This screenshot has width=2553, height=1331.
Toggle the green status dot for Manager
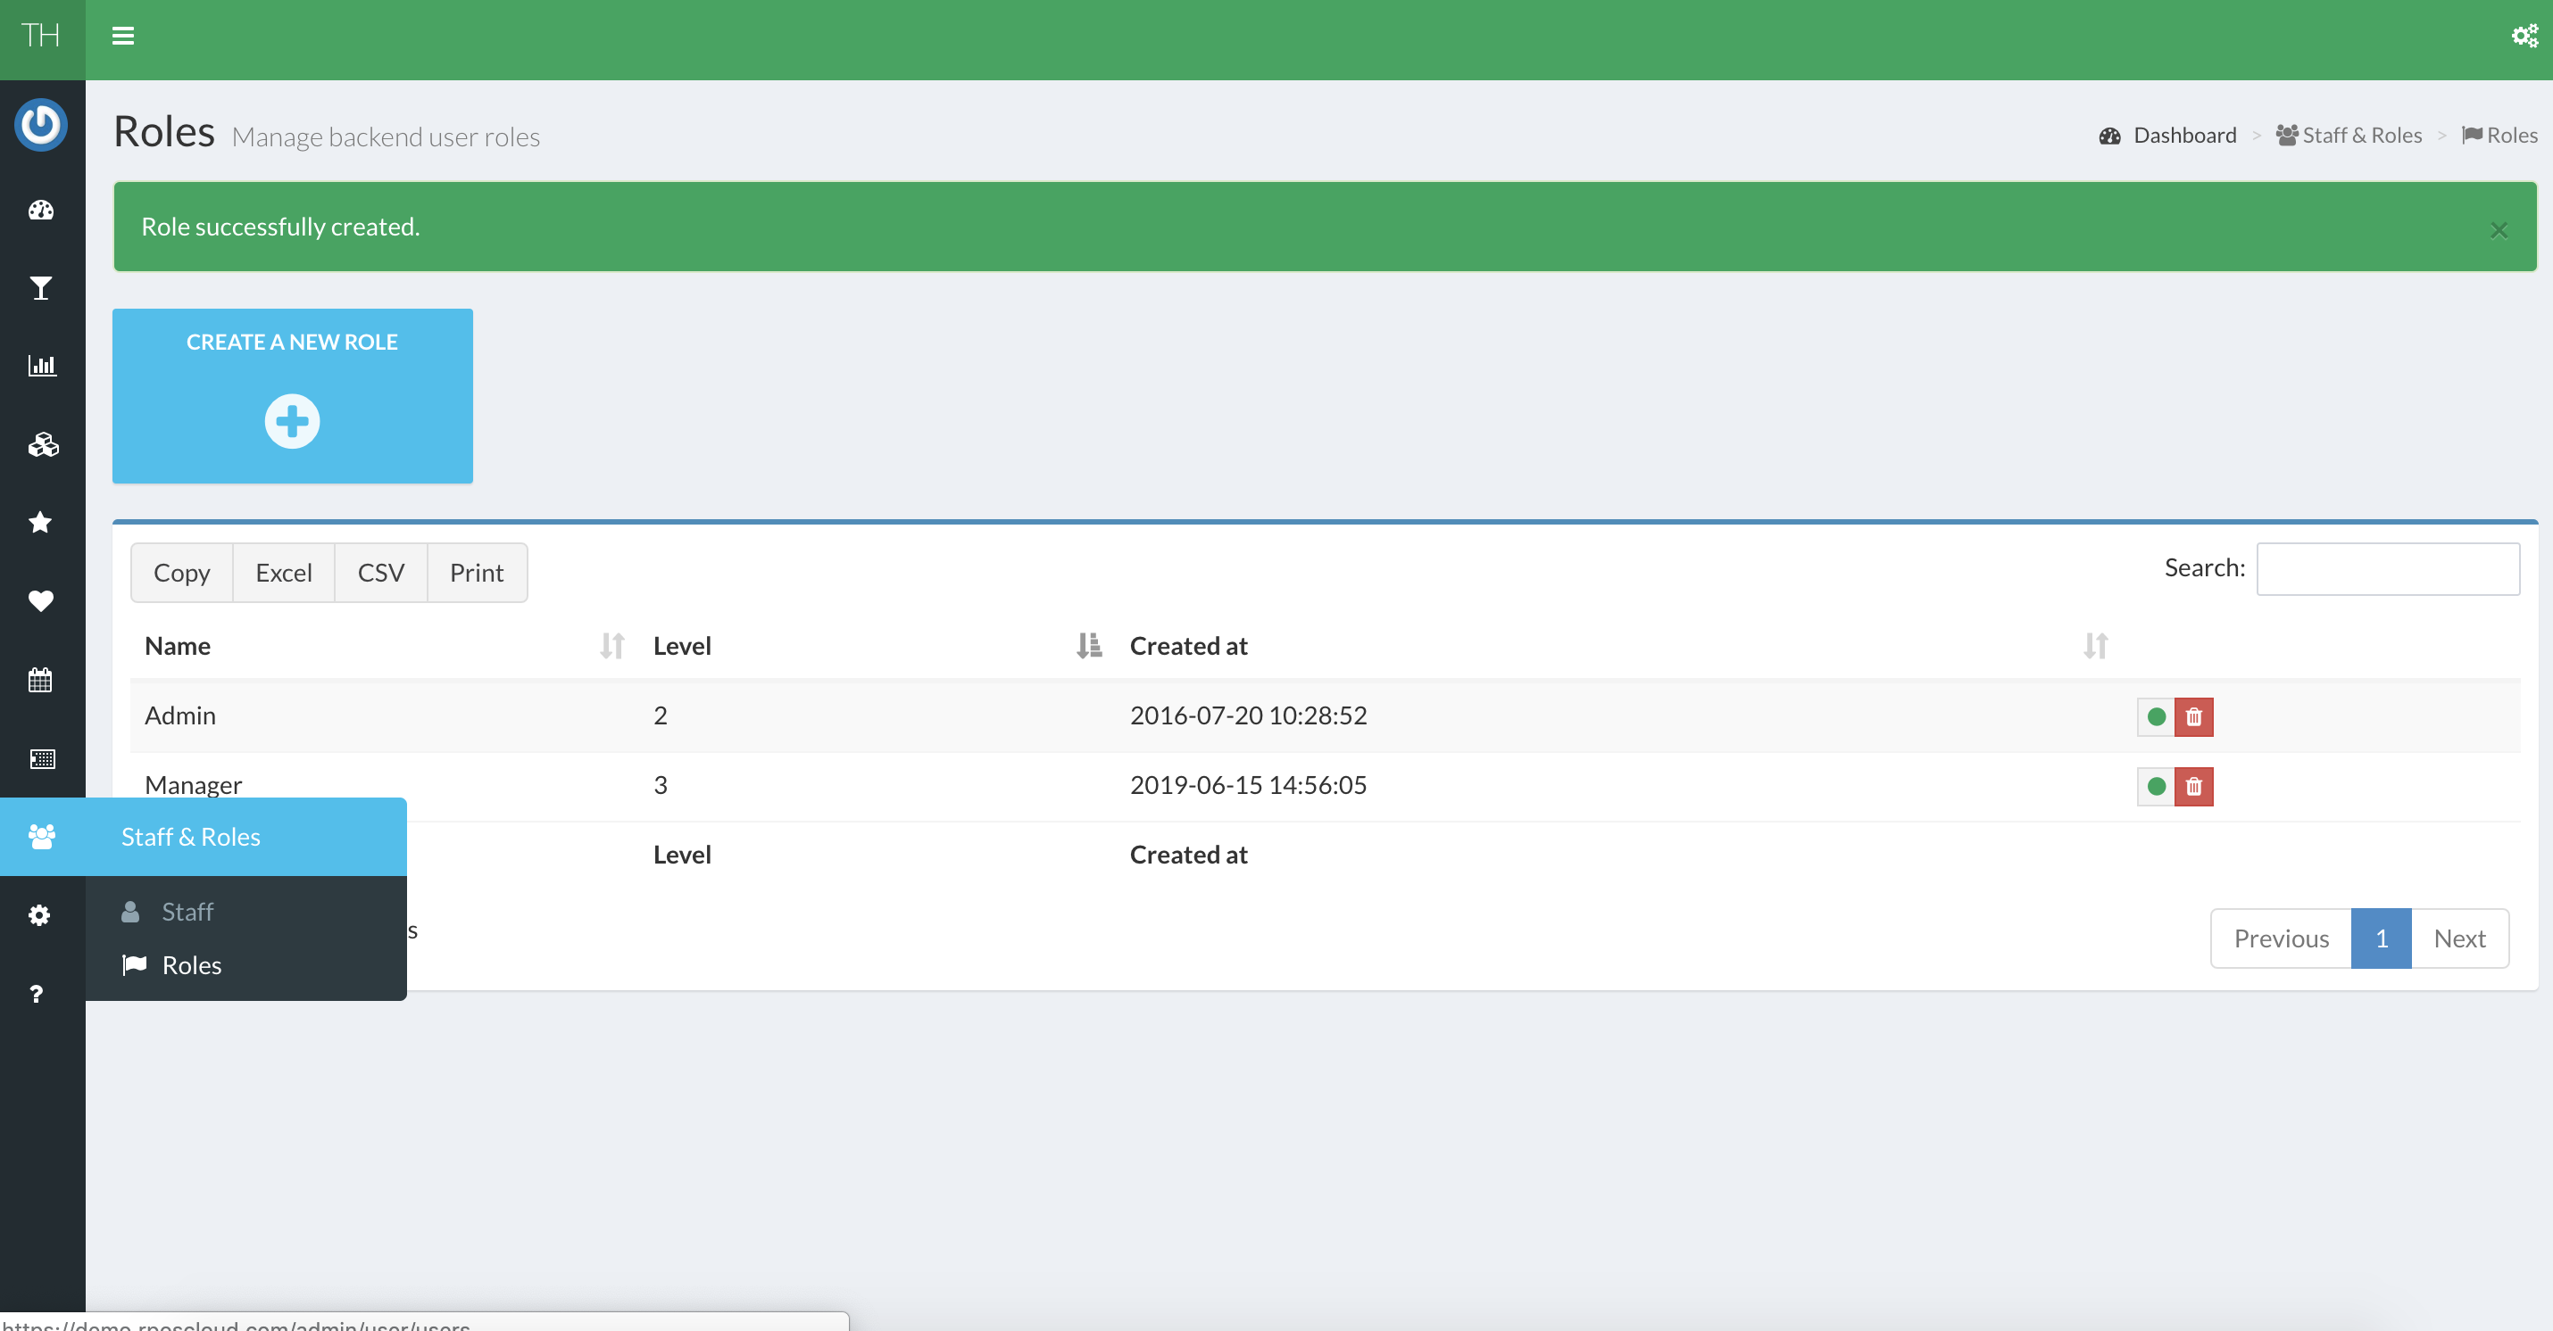point(2156,786)
